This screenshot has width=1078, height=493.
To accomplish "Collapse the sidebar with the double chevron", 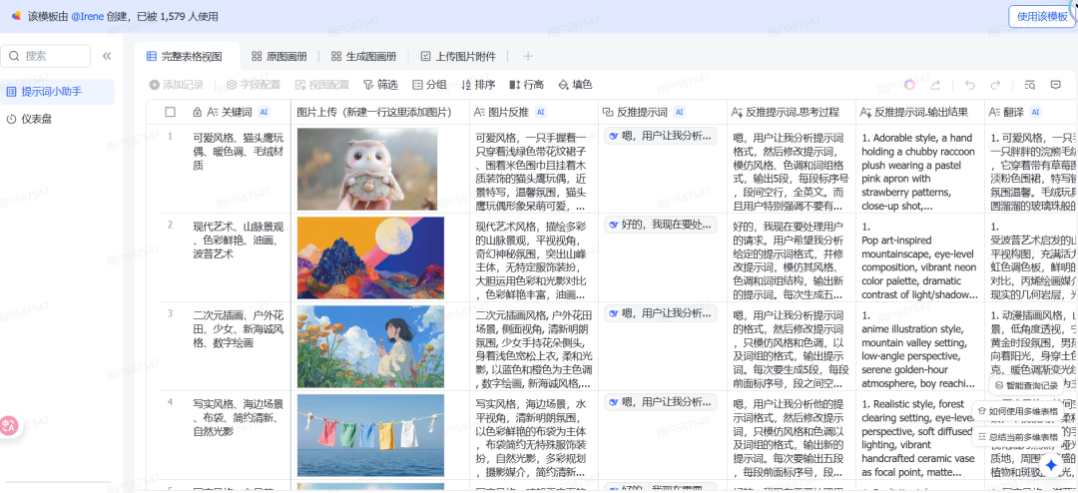I will coord(107,56).
